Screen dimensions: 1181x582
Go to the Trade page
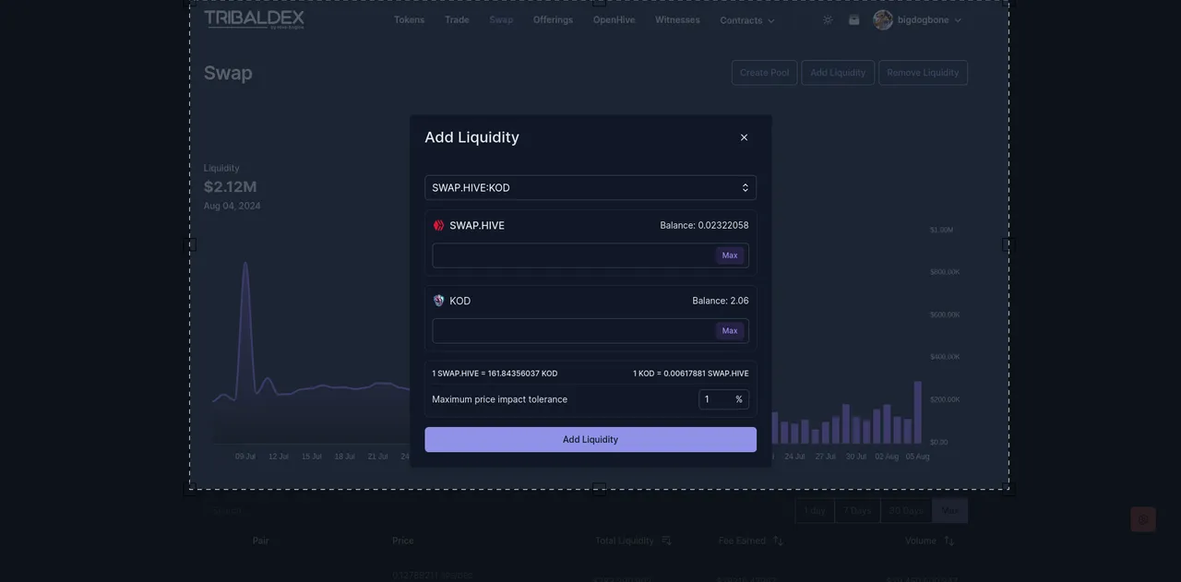tap(457, 19)
